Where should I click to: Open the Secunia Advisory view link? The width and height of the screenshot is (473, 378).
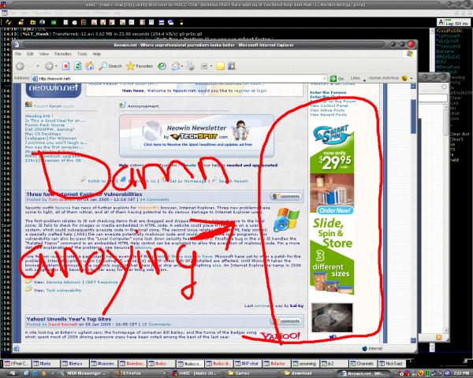(63, 282)
